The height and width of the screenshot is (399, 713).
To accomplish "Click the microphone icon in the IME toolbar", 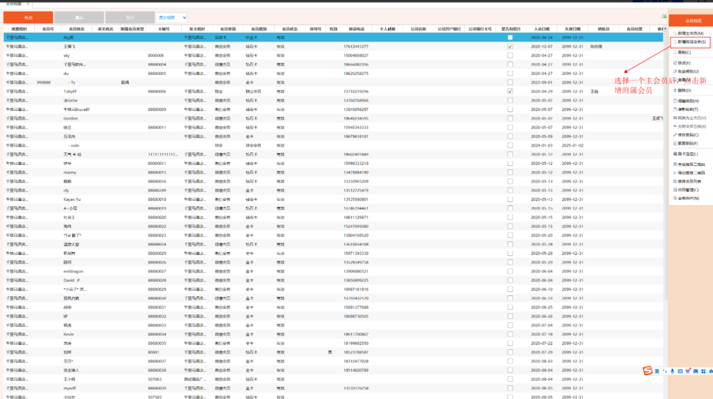I will click(672, 372).
